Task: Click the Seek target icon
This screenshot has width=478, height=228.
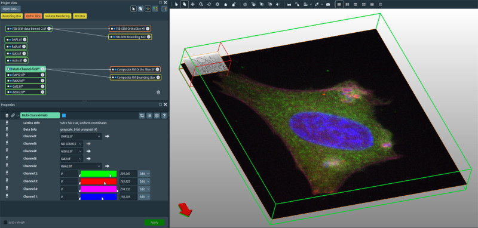Action: (x=217, y=4)
